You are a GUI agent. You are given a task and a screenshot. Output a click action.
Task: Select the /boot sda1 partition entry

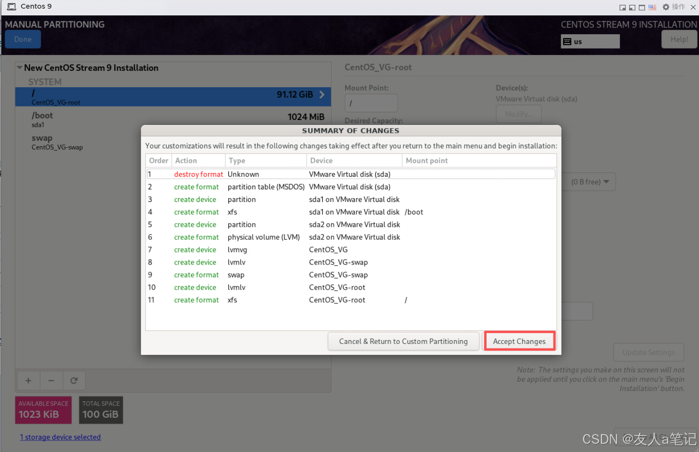(x=173, y=119)
